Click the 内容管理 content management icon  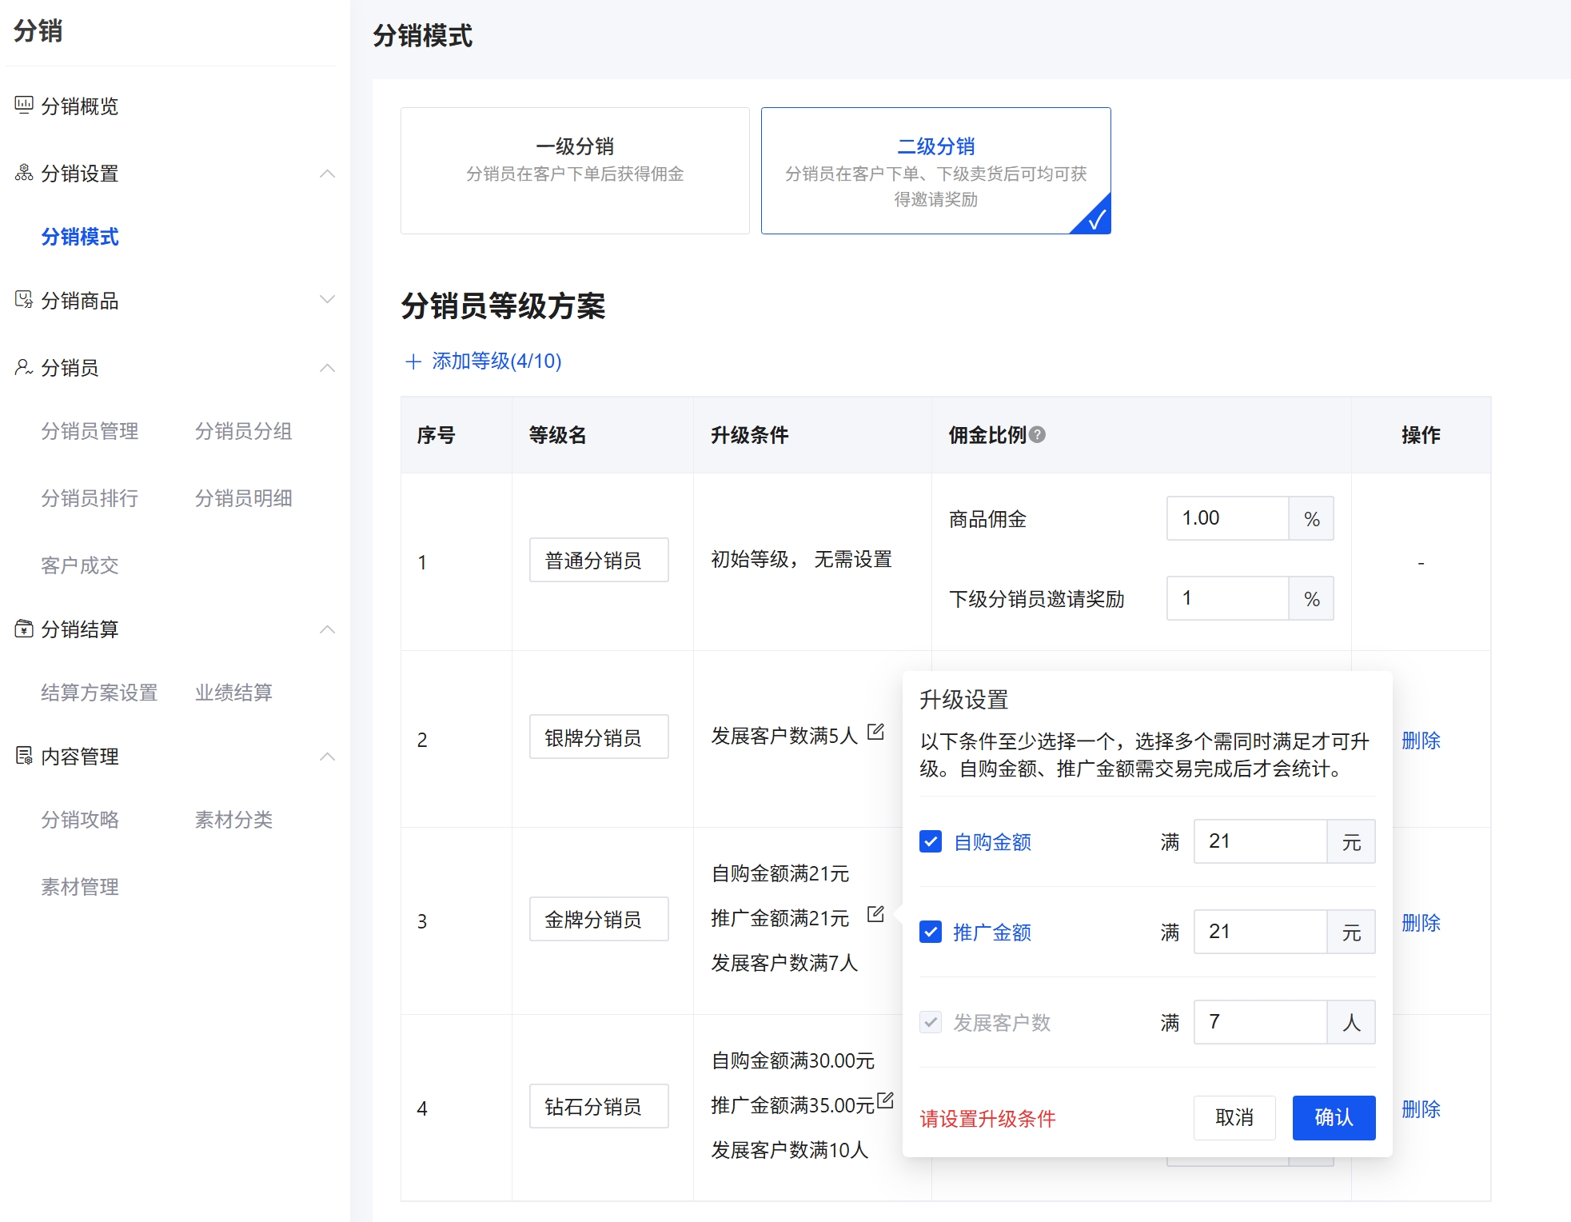point(22,756)
